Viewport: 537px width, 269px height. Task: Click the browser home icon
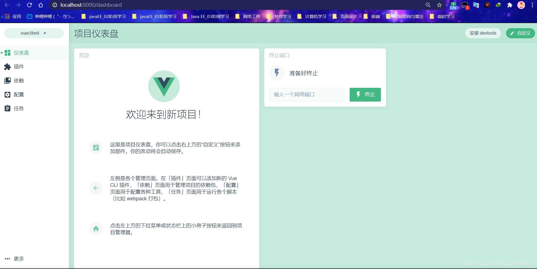pyautogui.click(x=41, y=5)
